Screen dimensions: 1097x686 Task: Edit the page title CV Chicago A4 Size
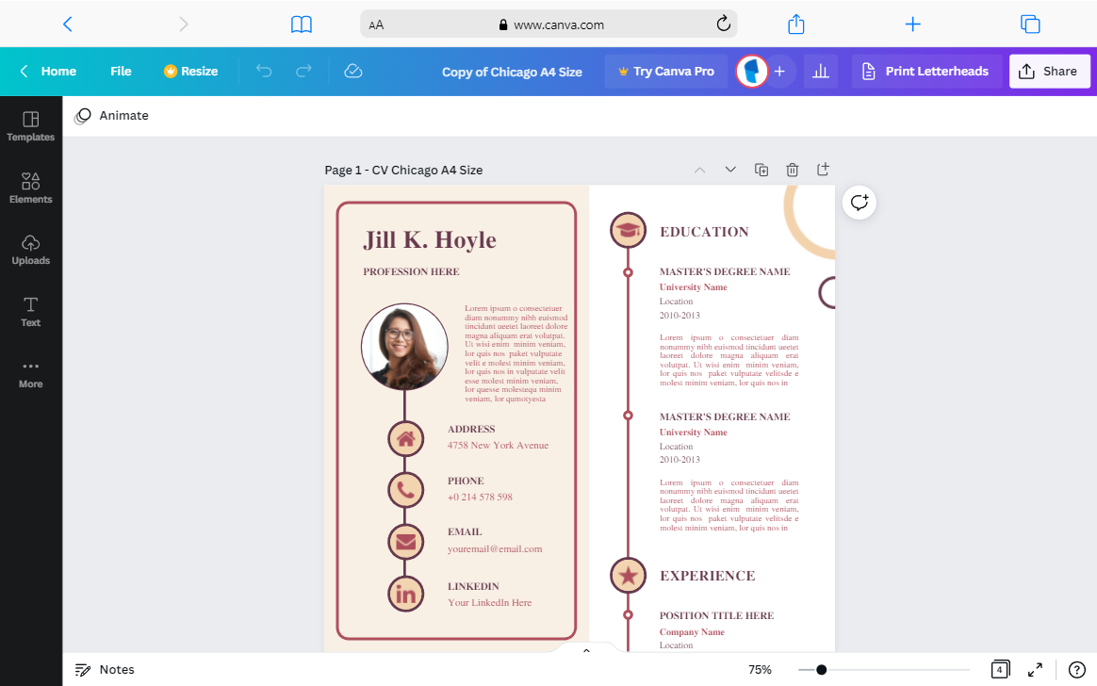(427, 170)
